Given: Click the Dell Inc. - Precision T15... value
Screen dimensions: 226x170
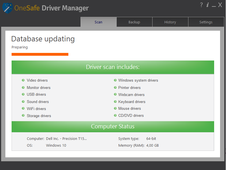Looking at the screenshot, I should tap(66, 138).
